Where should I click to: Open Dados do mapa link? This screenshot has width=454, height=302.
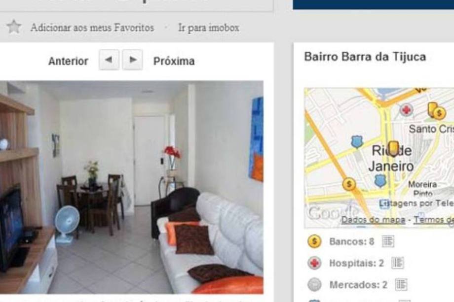(373, 220)
